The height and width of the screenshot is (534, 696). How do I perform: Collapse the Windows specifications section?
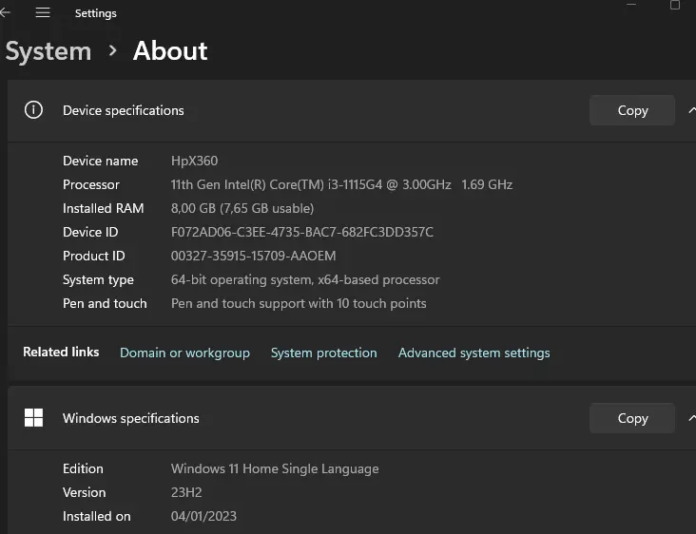pos(691,418)
